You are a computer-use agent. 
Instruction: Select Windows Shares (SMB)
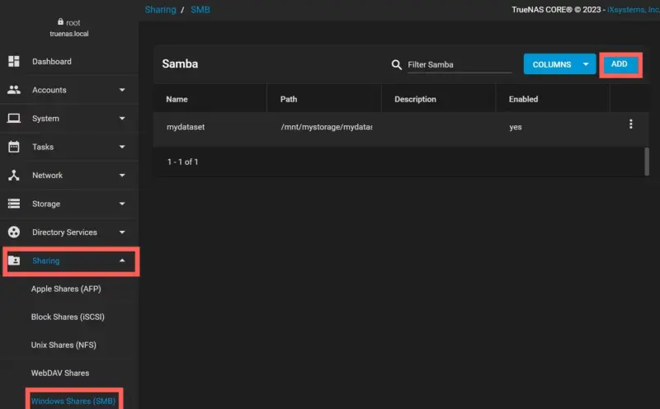pyautogui.click(x=73, y=401)
